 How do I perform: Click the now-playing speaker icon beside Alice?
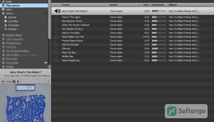click(57, 11)
